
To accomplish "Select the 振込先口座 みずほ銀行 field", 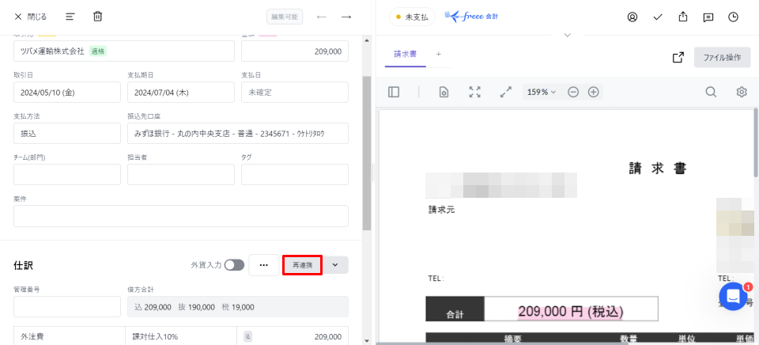I will (x=238, y=133).
